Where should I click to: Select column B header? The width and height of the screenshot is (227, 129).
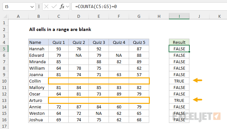click(x=39, y=16)
